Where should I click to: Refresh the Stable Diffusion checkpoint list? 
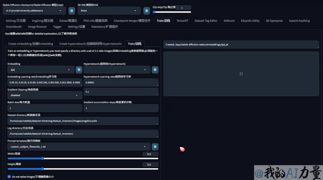[x=72, y=11]
